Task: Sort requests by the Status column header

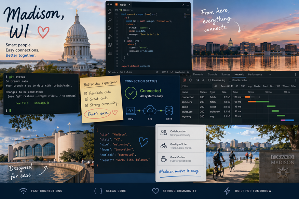Action: (x=203, y=92)
